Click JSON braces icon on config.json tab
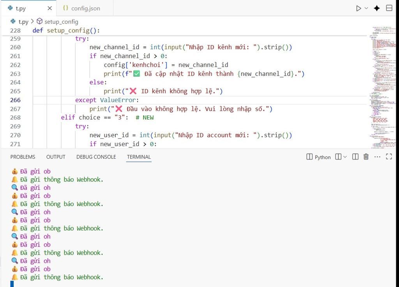The image size is (399, 287). [65, 8]
